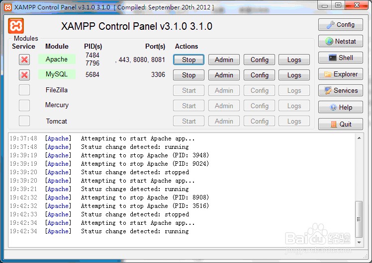
Task: Click Mercury Admin button
Action: click(x=224, y=106)
